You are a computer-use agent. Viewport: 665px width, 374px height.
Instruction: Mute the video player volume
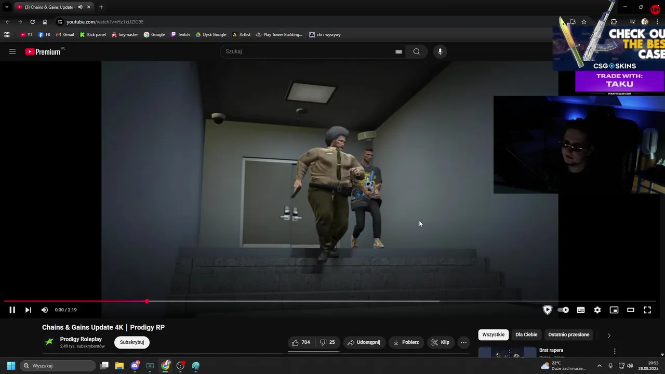point(45,310)
